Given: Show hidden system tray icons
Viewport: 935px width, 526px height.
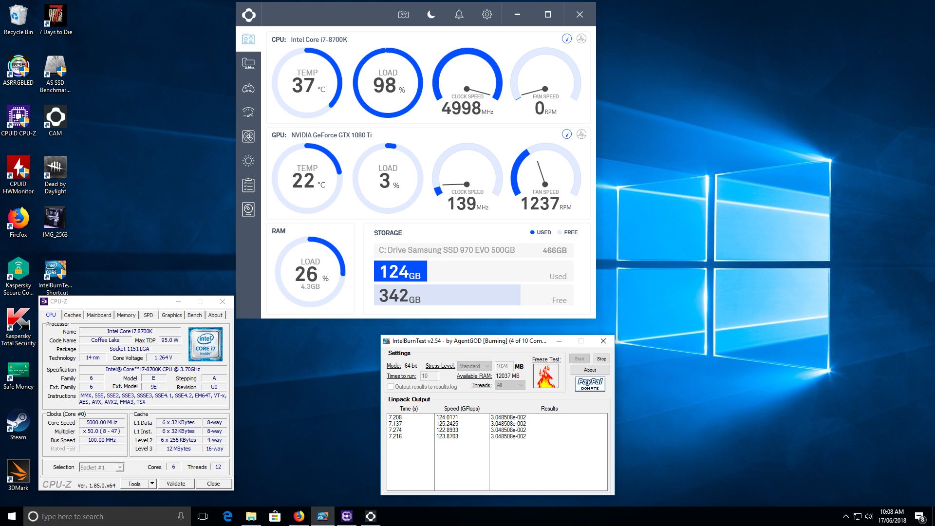Looking at the screenshot, I should [846, 516].
